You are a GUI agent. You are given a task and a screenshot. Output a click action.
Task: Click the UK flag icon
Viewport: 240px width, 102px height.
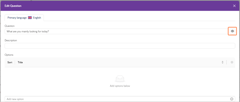[30, 18]
